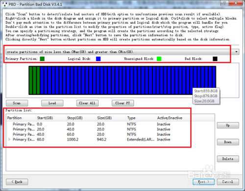This screenshot has height=191, width=245.
Task: Go Back to previous step
Action: [17, 182]
